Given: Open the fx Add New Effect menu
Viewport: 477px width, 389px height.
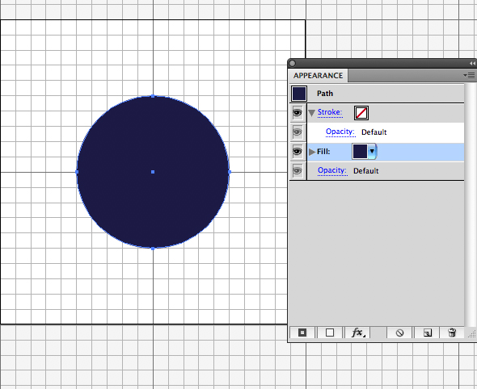Looking at the screenshot, I should tap(358, 333).
